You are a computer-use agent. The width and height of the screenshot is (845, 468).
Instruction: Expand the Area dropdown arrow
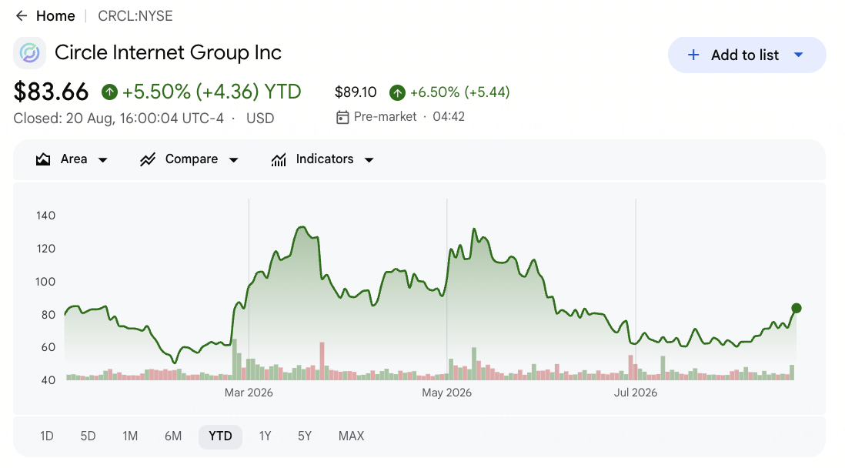coord(103,160)
